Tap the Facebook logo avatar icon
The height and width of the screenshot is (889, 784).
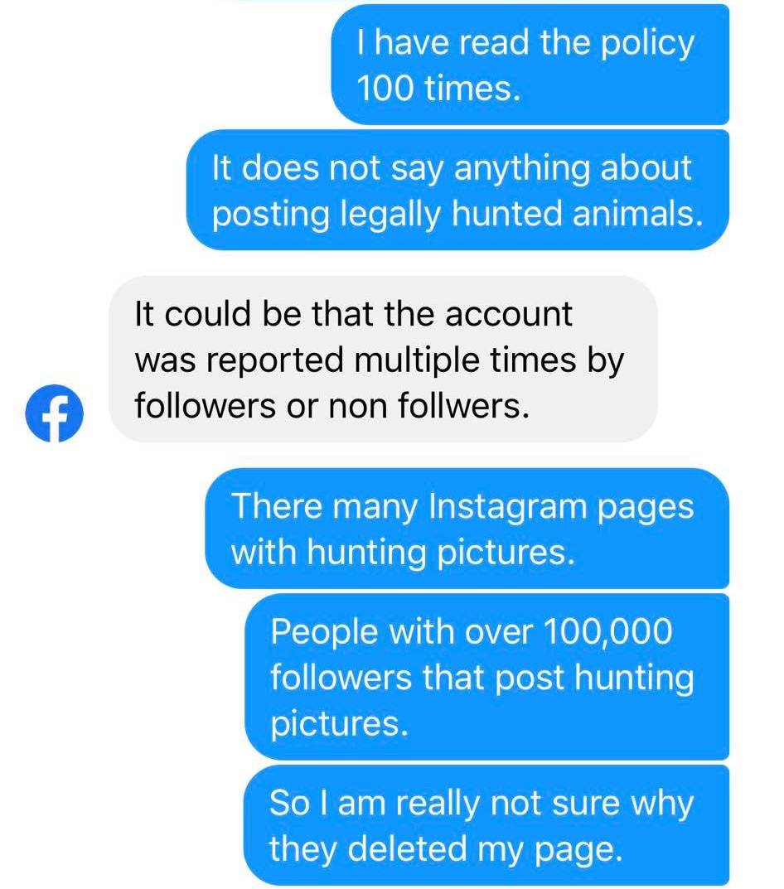coord(55,413)
